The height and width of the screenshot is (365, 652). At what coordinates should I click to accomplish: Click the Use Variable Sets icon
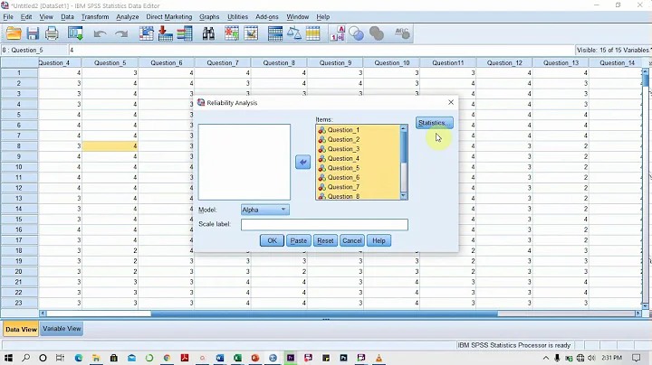(x=356, y=33)
